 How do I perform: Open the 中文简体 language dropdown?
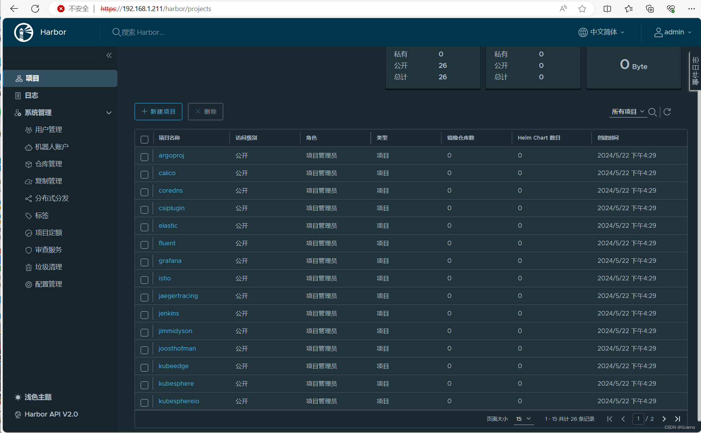602,32
